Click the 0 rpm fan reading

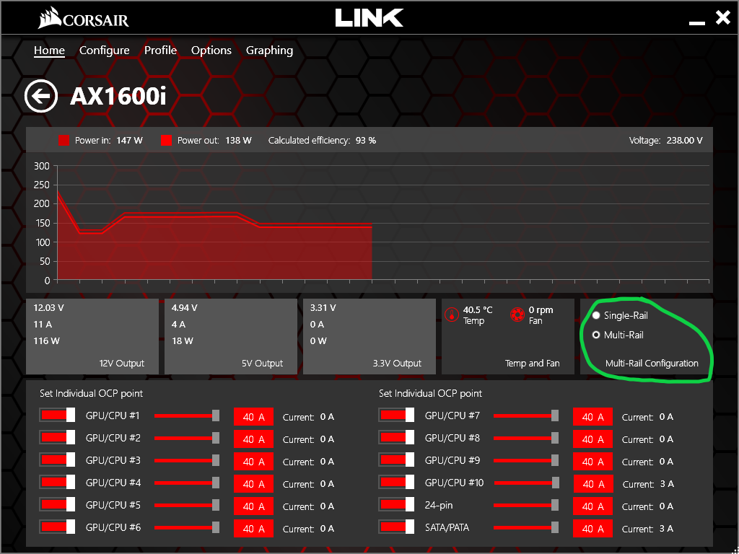(541, 310)
